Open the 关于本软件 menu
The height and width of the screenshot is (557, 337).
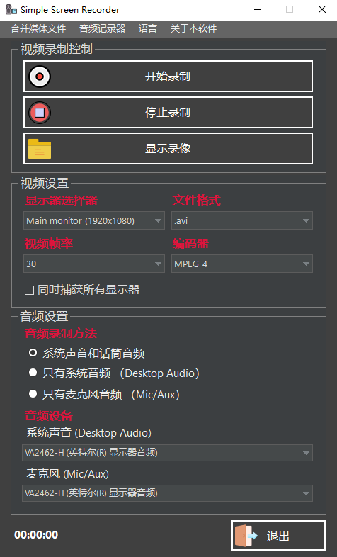[193, 28]
